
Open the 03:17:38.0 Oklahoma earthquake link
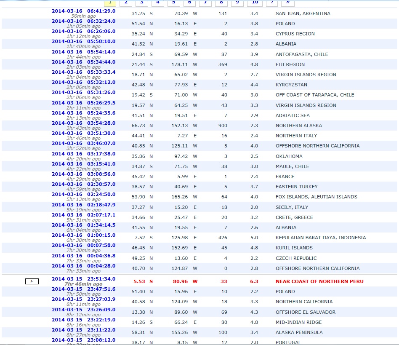coord(83,154)
